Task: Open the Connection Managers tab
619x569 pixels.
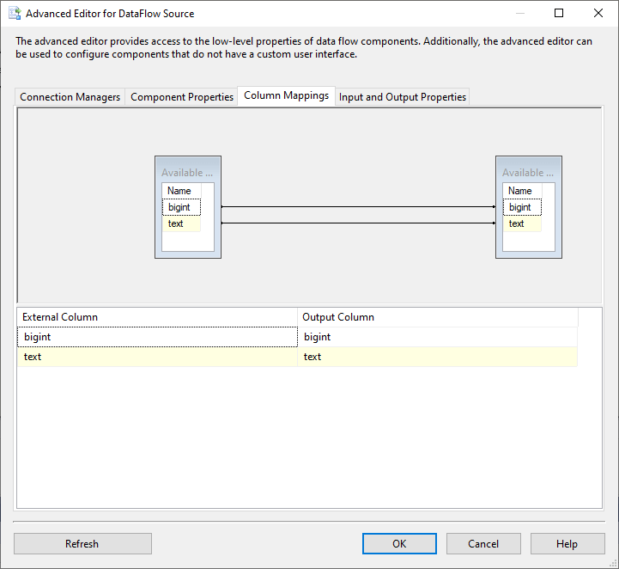Action: pyautogui.click(x=70, y=97)
